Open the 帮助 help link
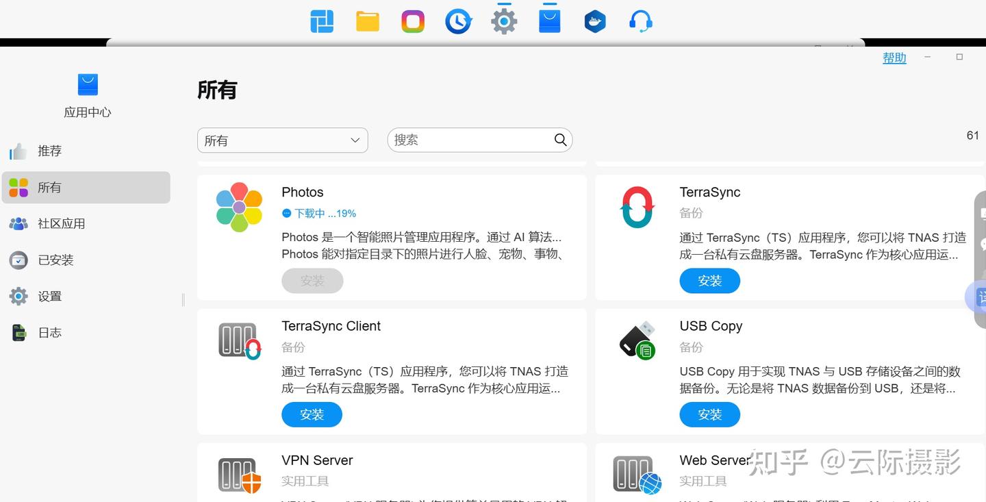This screenshot has width=986, height=502. (x=894, y=58)
